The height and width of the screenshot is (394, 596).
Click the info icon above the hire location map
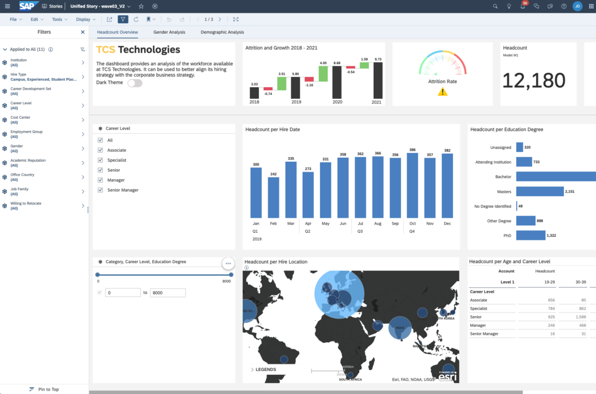(246, 268)
